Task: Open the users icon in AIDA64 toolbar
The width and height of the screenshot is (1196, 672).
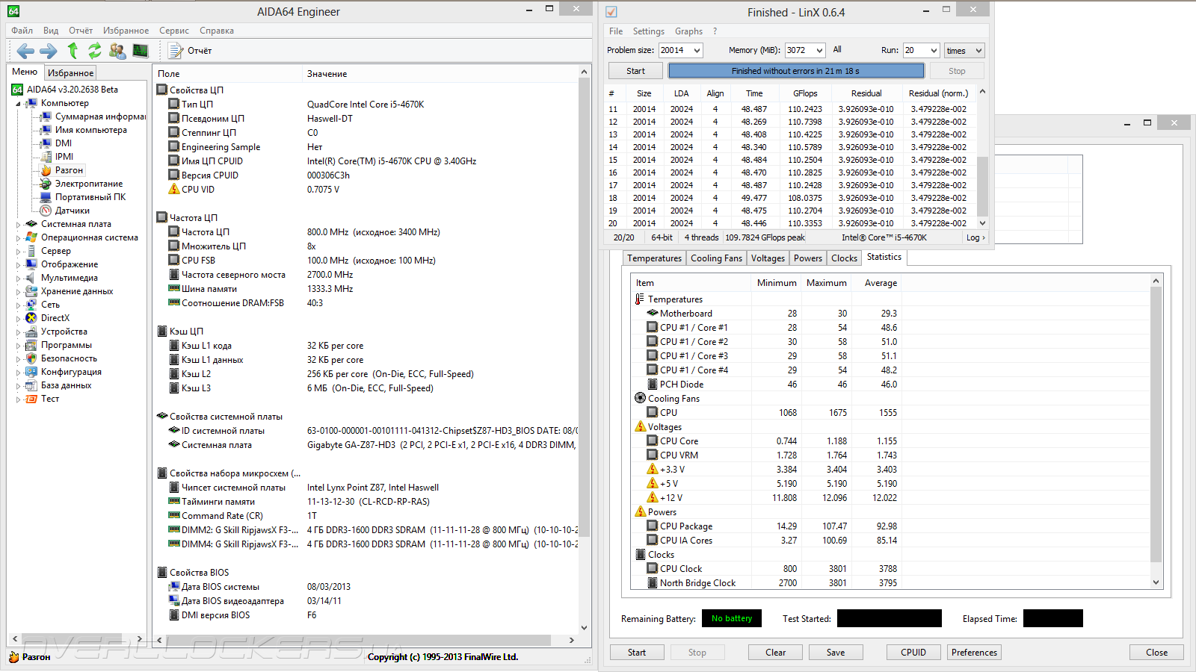Action: (117, 51)
